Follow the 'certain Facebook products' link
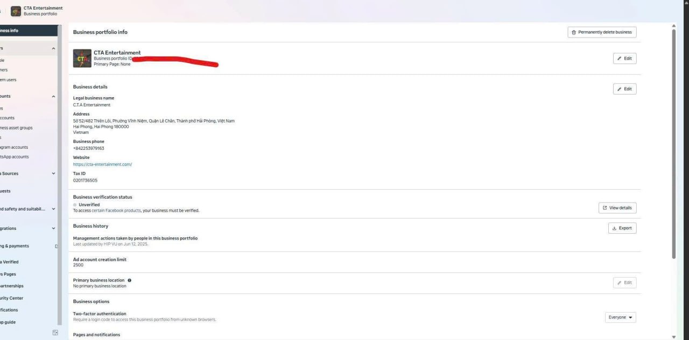Screen dimensions: 689x340 116,211
